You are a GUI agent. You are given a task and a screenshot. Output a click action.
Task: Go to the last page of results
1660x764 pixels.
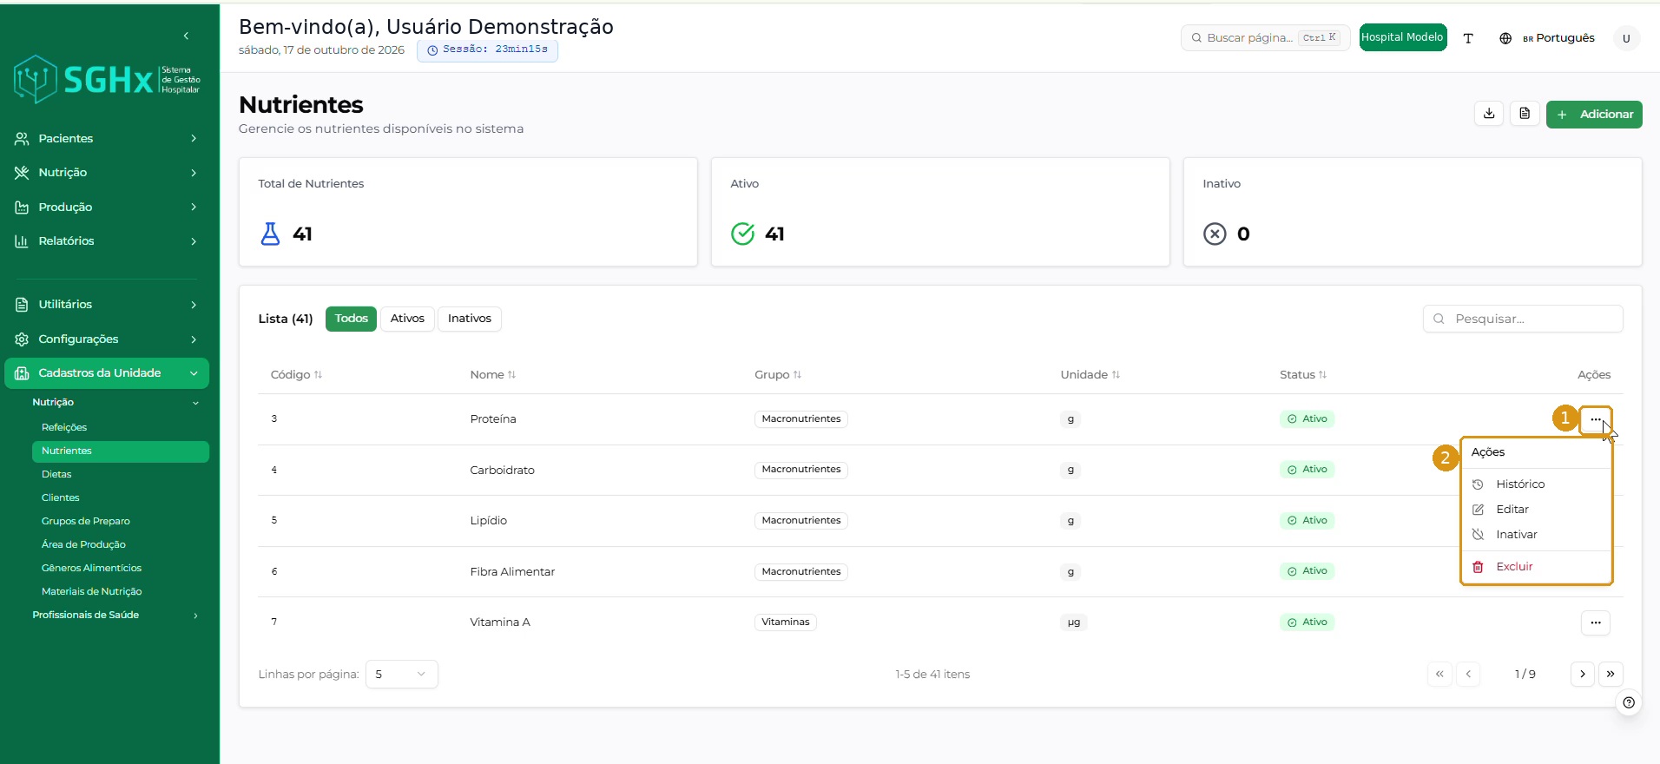(x=1611, y=674)
